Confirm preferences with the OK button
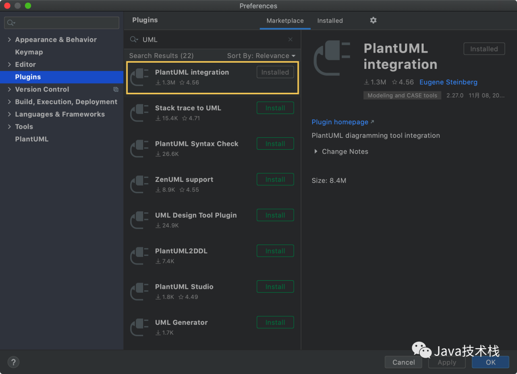 pos(490,362)
